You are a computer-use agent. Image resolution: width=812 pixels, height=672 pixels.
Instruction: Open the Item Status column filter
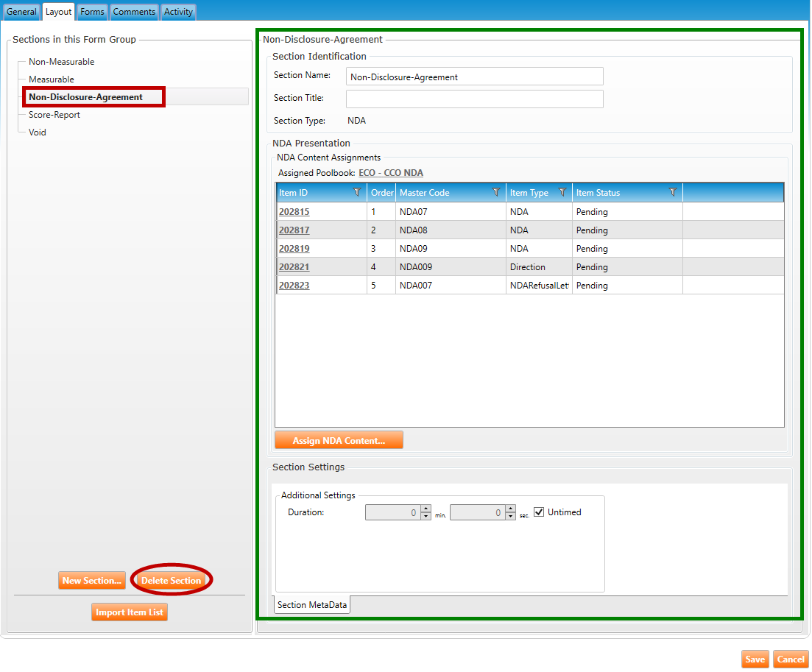click(x=673, y=193)
